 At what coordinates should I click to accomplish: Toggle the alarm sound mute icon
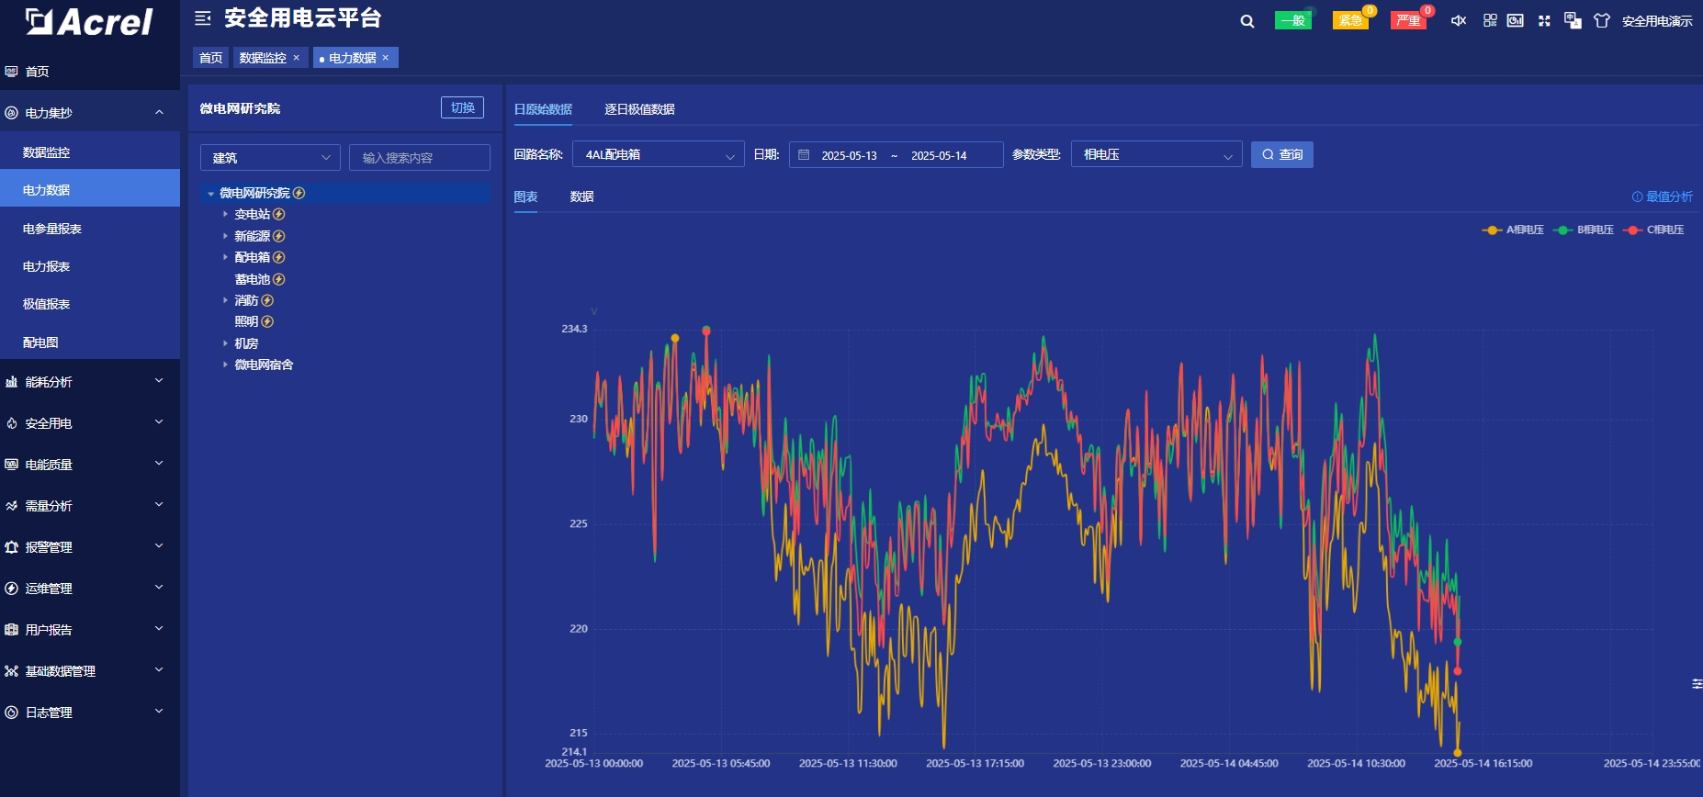(x=1458, y=21)
